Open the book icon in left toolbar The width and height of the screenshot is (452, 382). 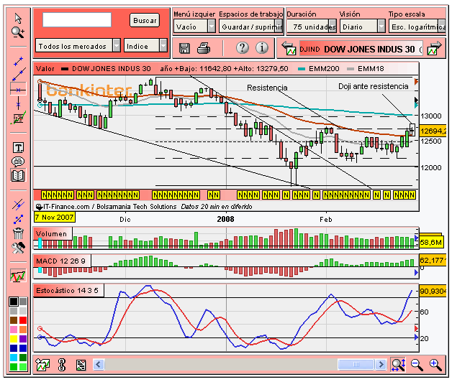pos(18,175)
